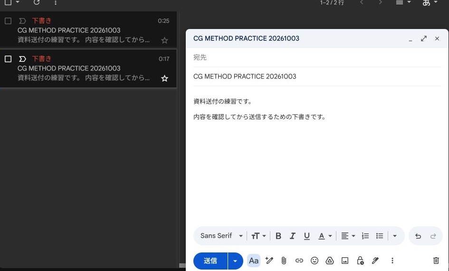Star the draft saved at 0:17

(x=164, y=78)
